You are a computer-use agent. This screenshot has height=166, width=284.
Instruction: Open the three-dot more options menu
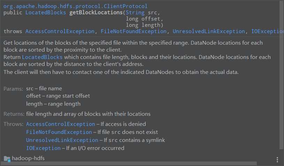point(277,160)
